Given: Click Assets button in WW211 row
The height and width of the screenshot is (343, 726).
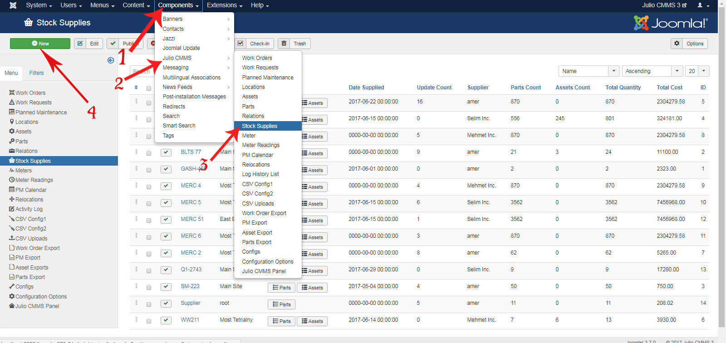Looking at the screenshot, I should [312, 321].
